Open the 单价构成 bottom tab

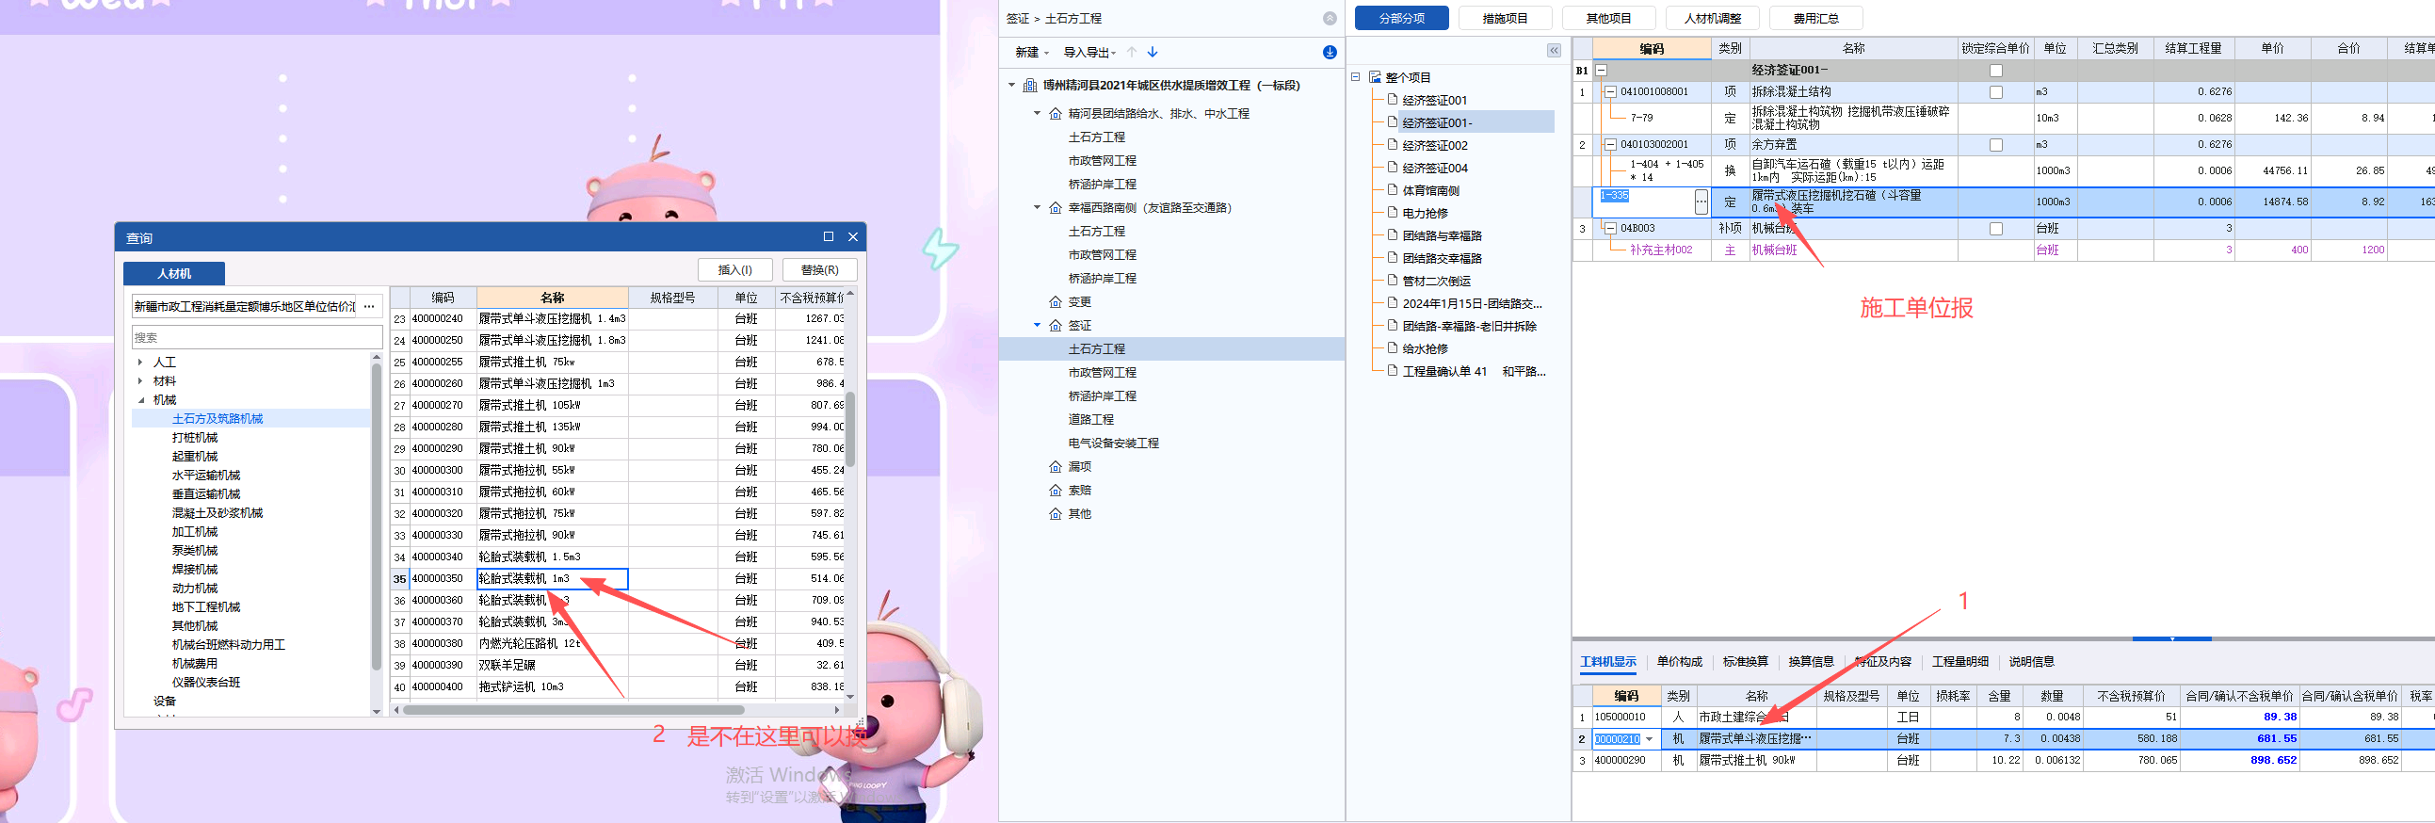(1679, 661)
